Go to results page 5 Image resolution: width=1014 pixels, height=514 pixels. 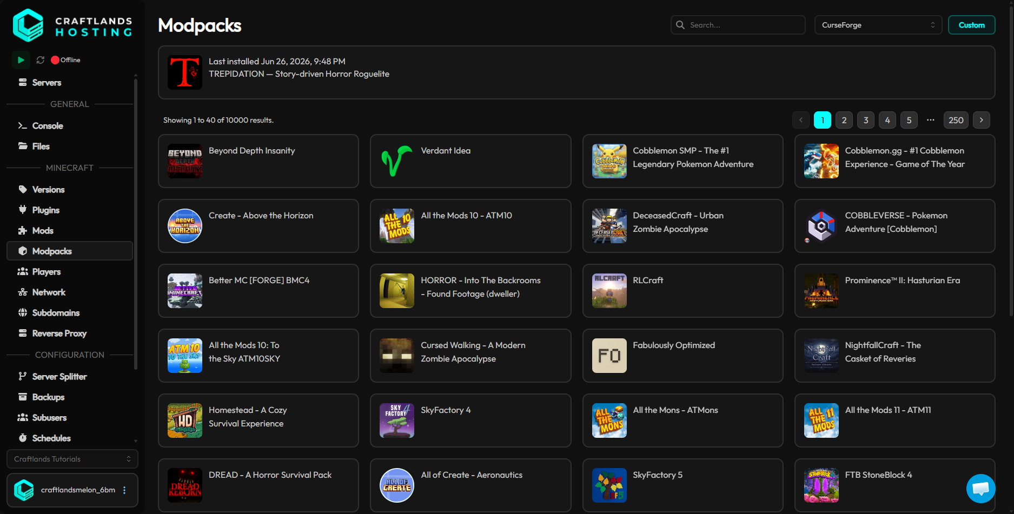coord(909,120)
